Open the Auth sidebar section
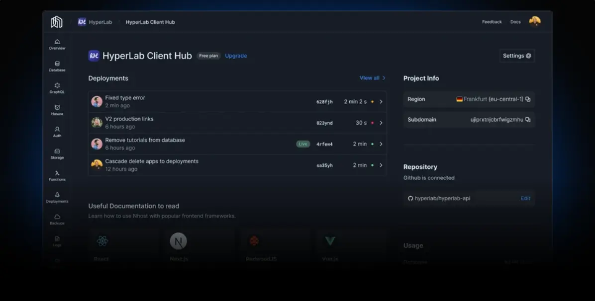This screenshot has width=595, height=301. [57, 132]
